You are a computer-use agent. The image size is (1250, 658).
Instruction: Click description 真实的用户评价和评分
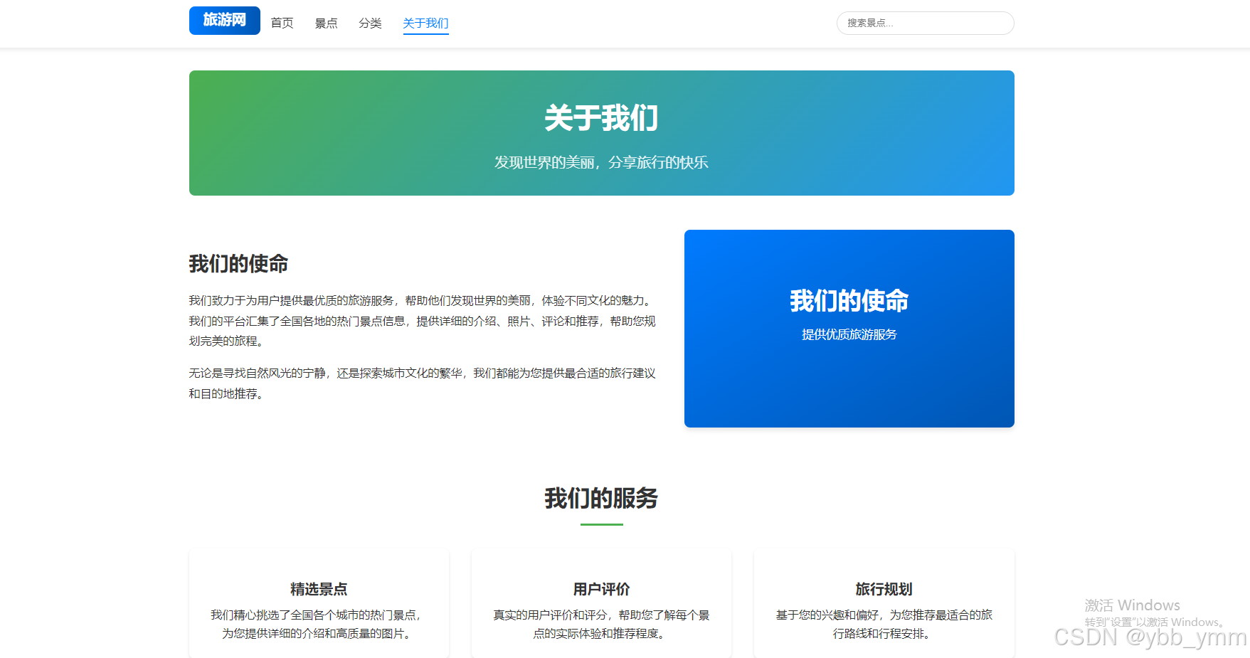[x=601, y=624]
